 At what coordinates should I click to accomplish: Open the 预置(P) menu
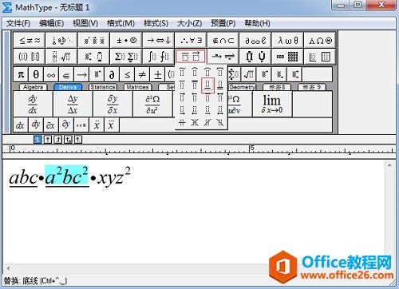[x=223, y=23]
